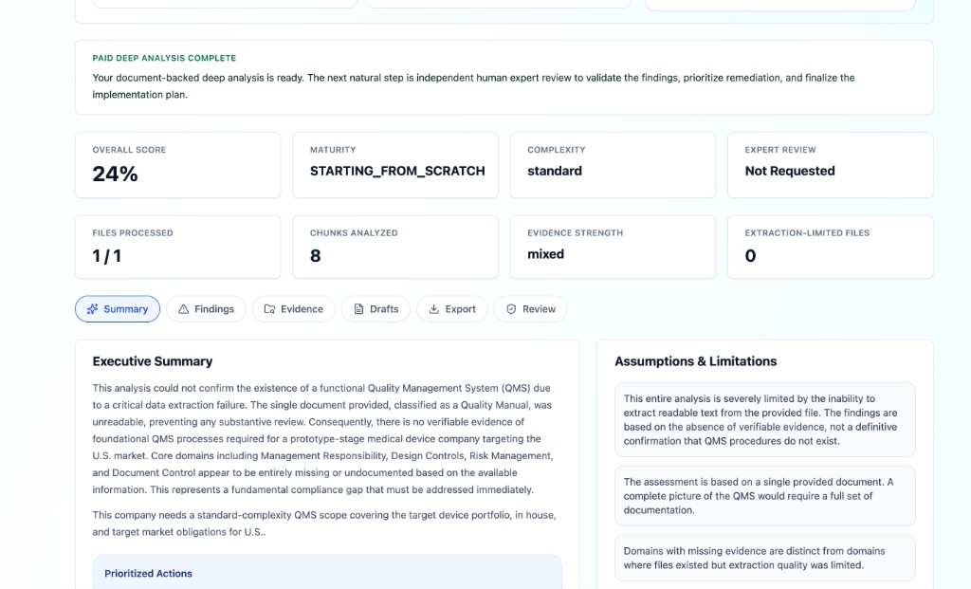The image size is (971, 589).
Task: Select the Review tab
Action: click(531, 309)
